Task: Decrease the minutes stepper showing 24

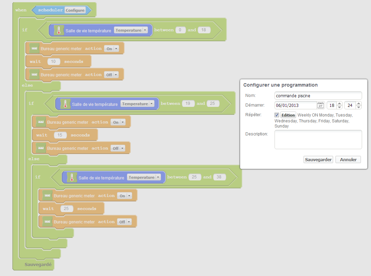Action: 359,107
